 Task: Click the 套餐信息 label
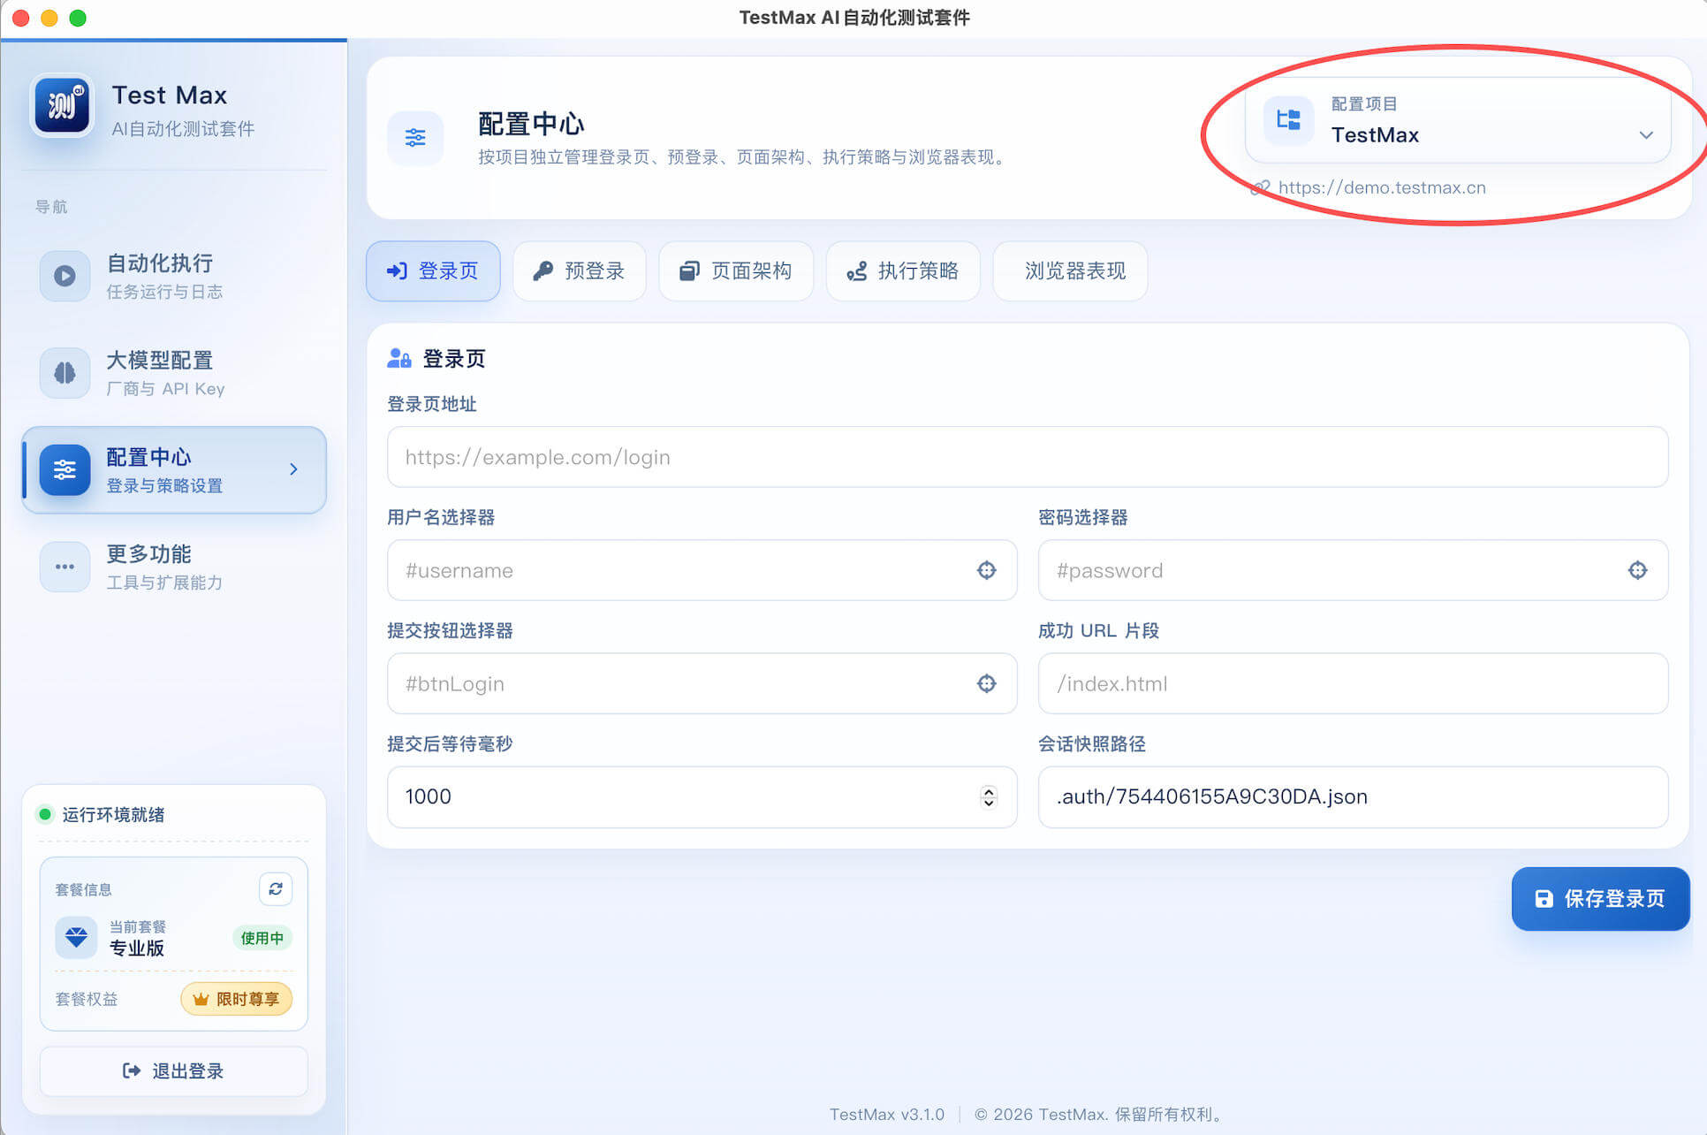click(84, 889)
